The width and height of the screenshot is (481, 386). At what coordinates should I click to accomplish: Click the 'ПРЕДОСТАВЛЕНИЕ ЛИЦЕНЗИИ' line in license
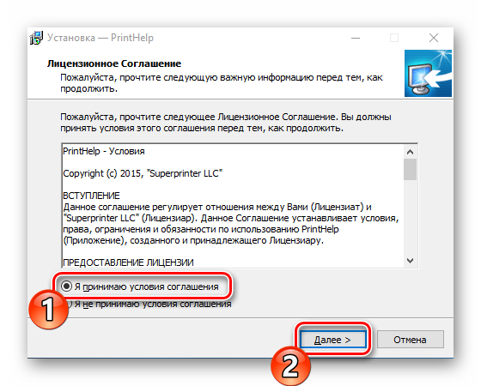(128, 262)
